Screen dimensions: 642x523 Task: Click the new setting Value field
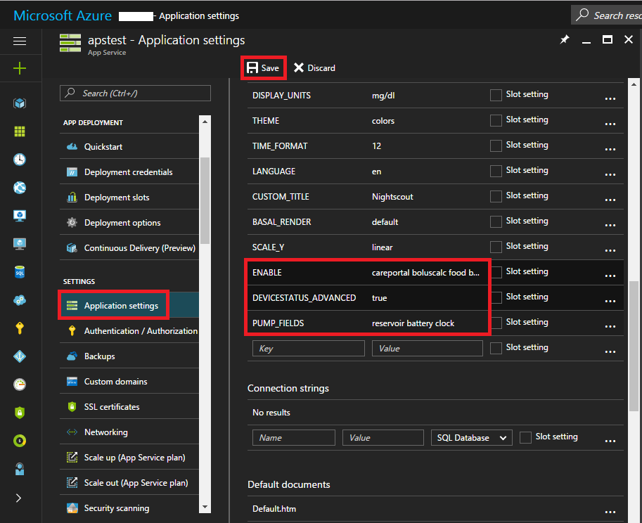click(427, 348)
